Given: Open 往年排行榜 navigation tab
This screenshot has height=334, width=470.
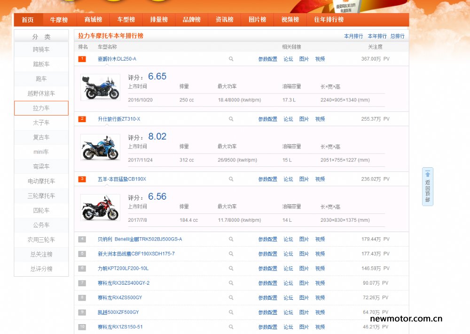Looking at the screenshot, I should (x=329, y=20).
